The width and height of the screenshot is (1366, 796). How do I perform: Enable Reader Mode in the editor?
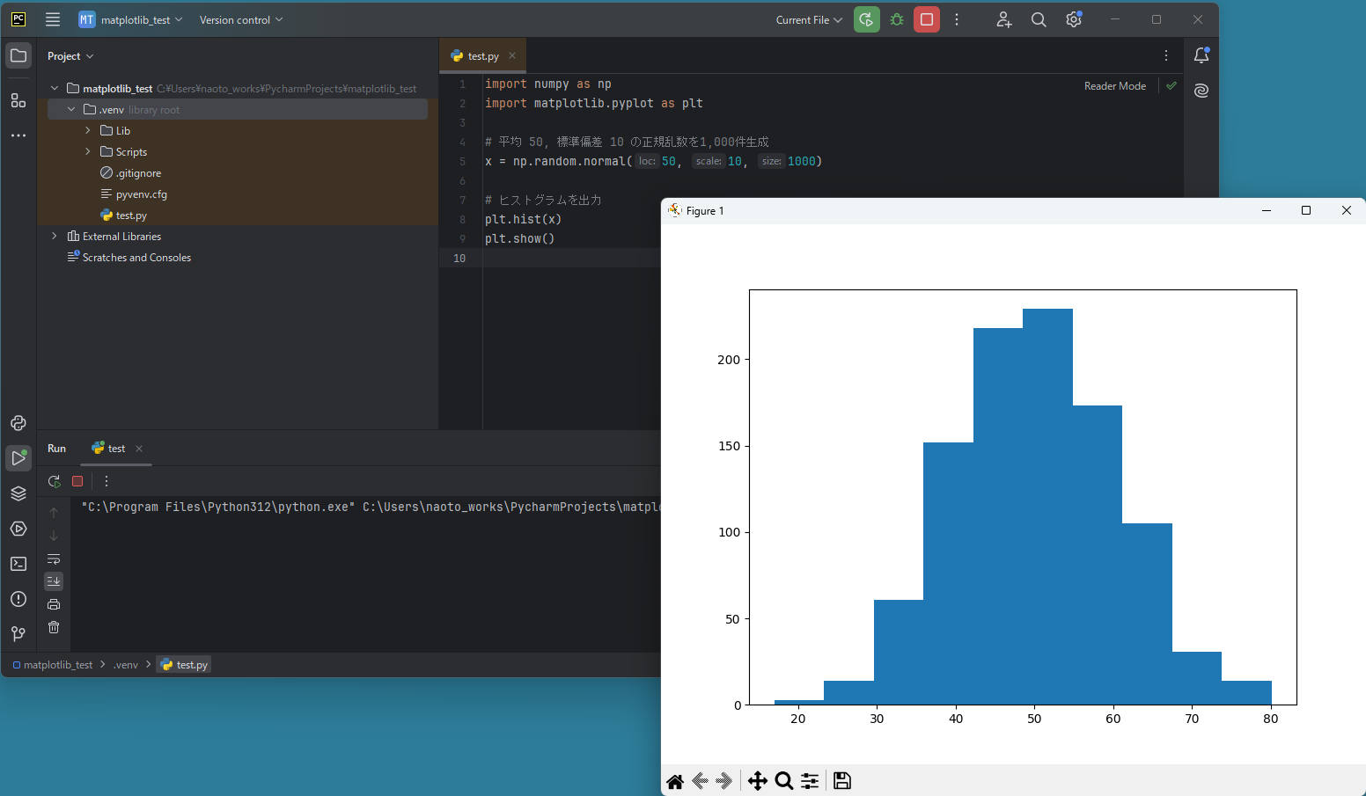(1114, 85)
